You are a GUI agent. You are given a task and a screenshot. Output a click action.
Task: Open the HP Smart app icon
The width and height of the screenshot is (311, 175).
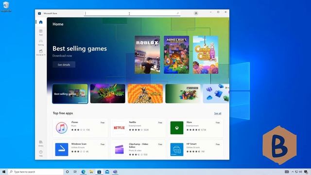[x=177, y=149]
